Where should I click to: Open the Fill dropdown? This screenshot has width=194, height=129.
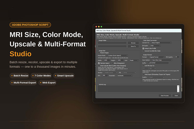130,73
